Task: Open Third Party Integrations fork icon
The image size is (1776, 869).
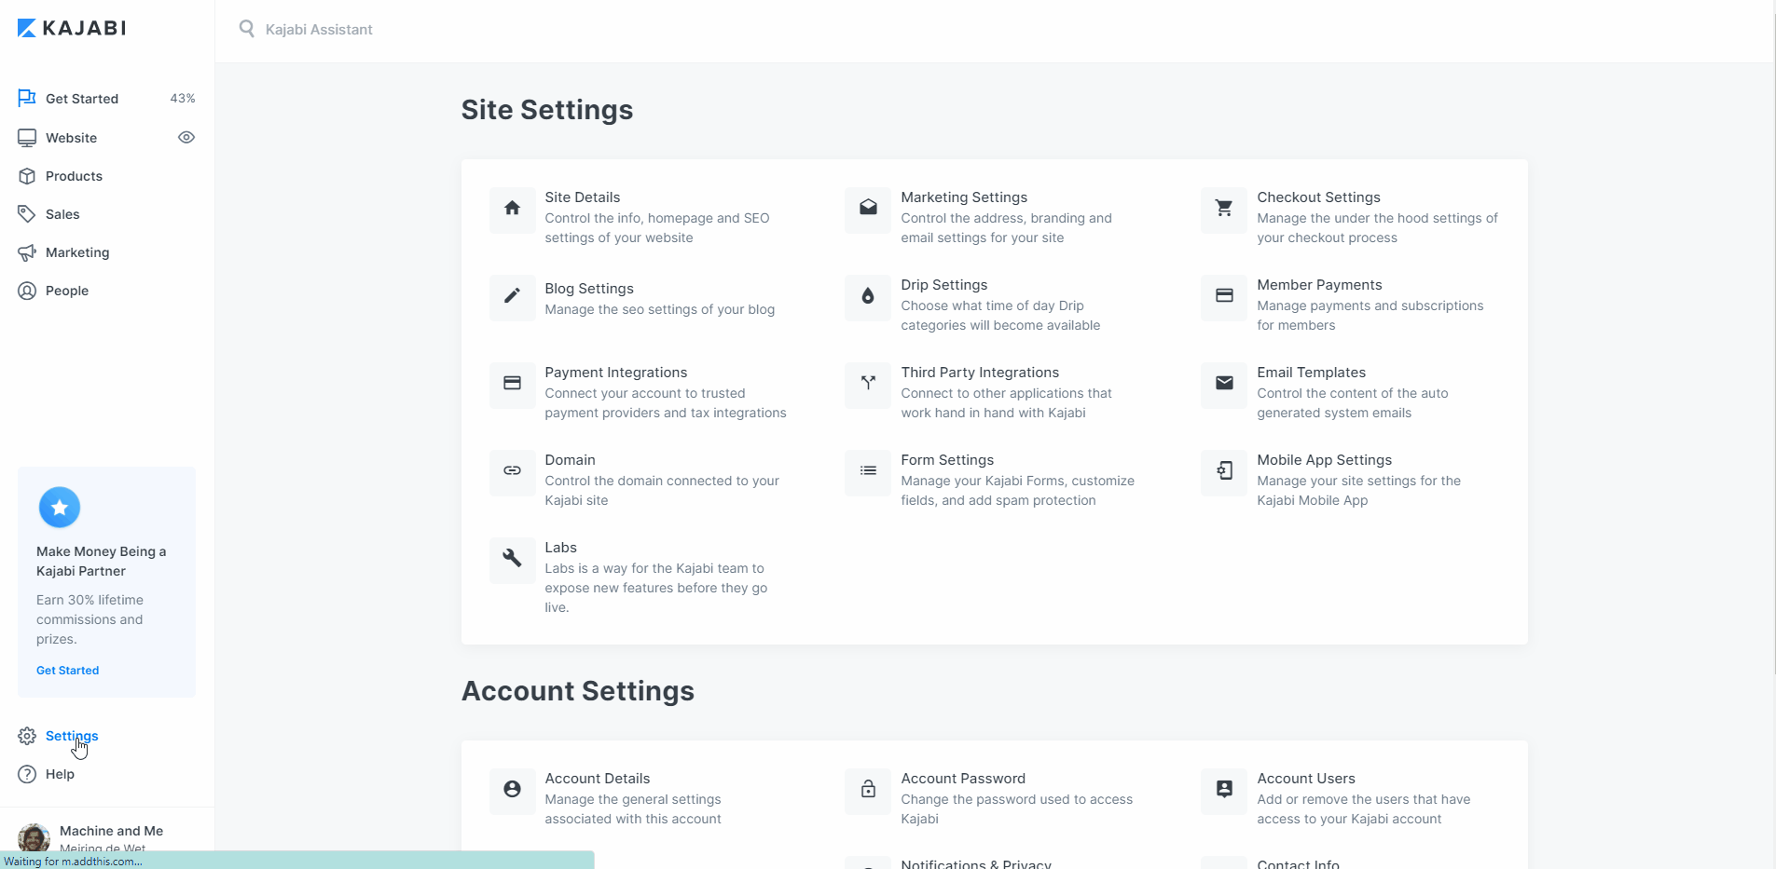Action: pos(868,384)
